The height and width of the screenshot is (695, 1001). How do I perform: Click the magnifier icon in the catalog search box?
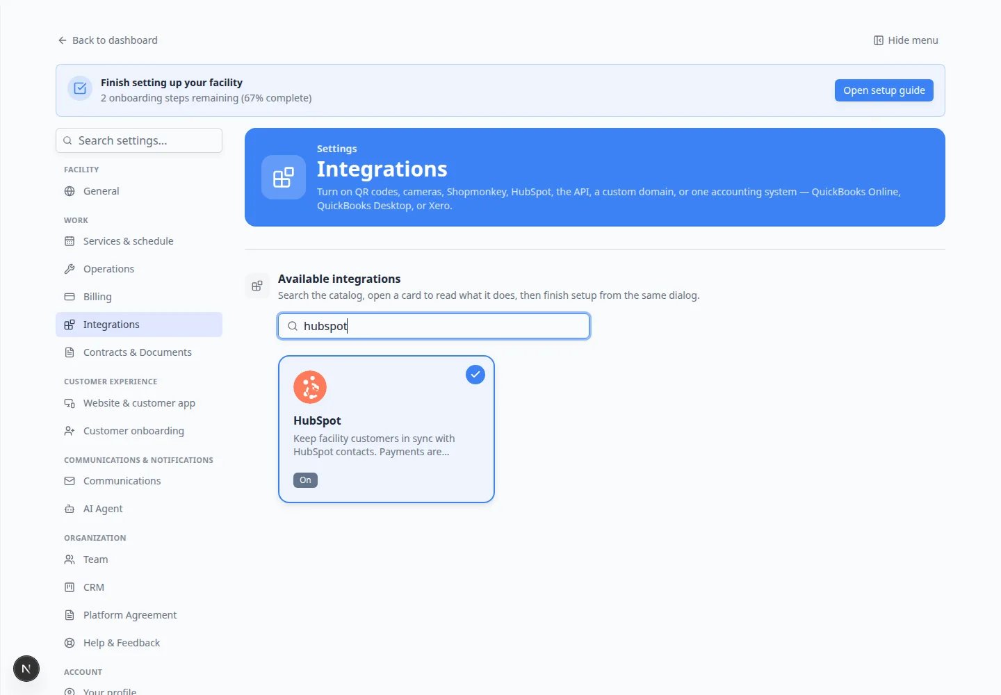[x=293, y=326]
